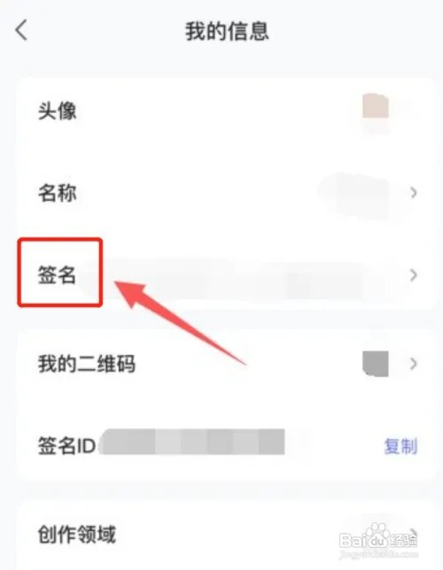This screenshot has height=570, width=443.
Task: Go back using the top-left arrow
Action: pyautogui.click(x=21, y=30)
